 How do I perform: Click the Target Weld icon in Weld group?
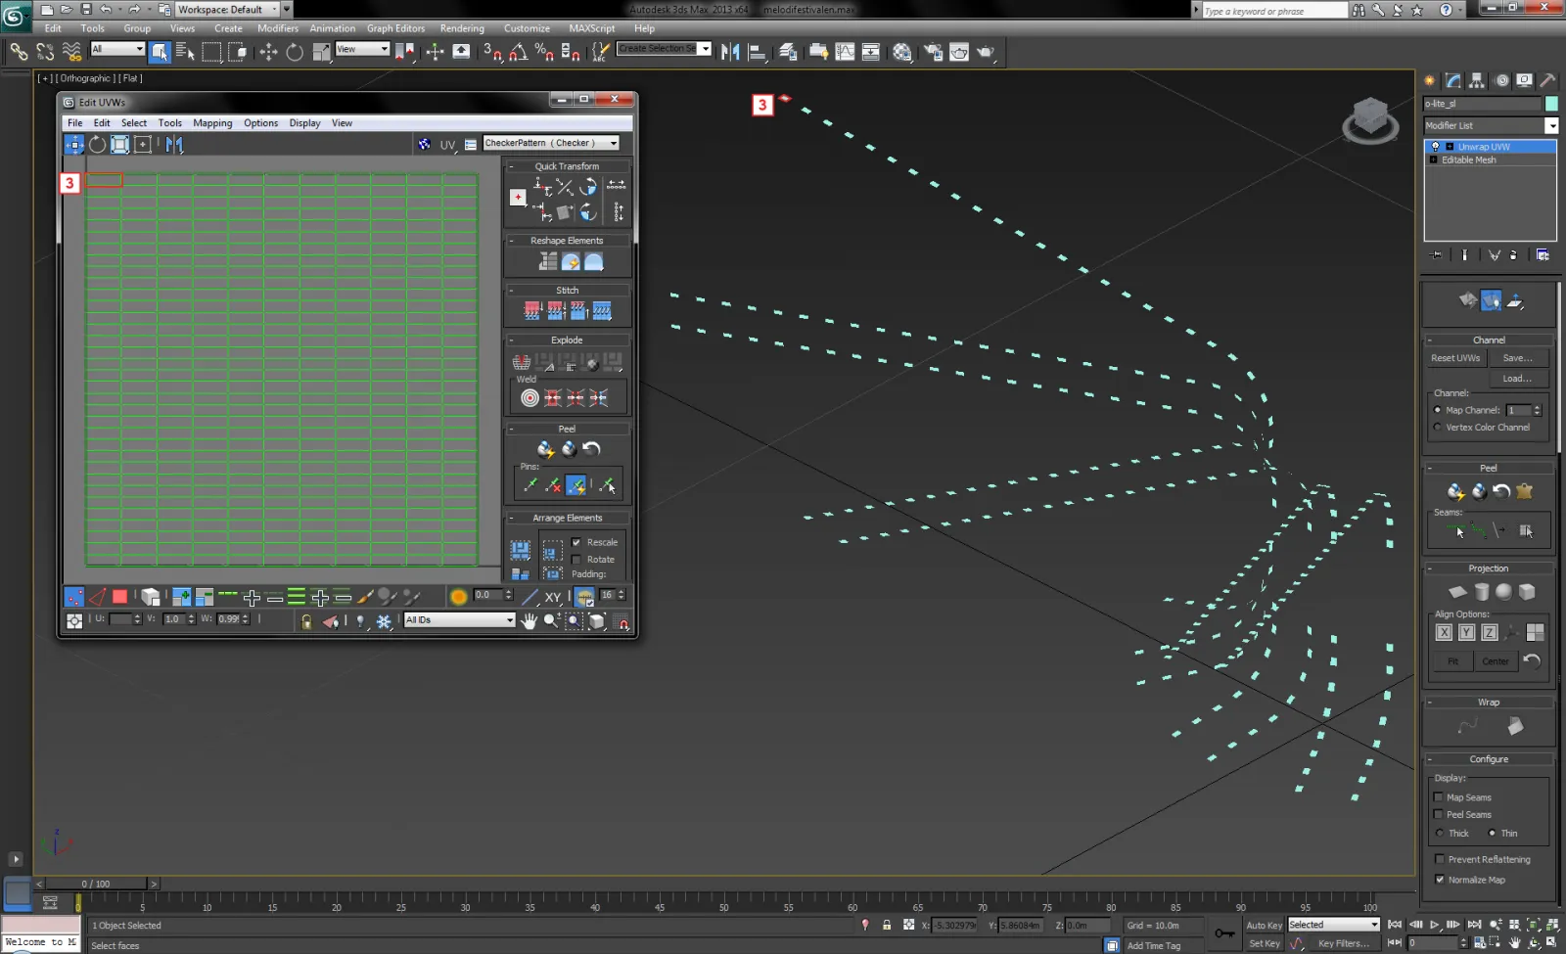click(x=530, y=398)
